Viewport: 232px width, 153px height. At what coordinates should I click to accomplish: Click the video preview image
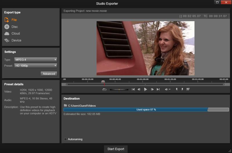pyautogui.click(x=146, y=48)
